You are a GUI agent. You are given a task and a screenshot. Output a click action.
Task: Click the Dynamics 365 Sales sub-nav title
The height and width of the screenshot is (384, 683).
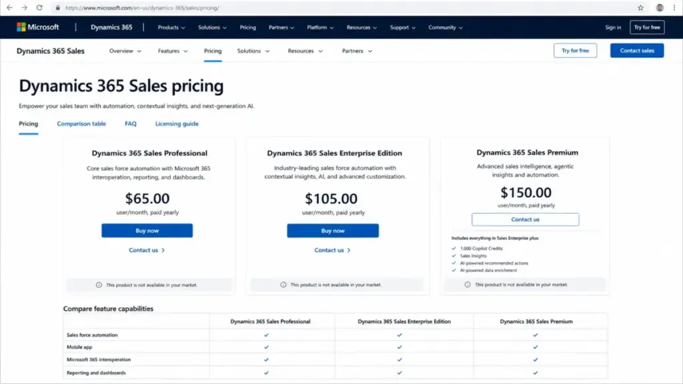(51, 51)
